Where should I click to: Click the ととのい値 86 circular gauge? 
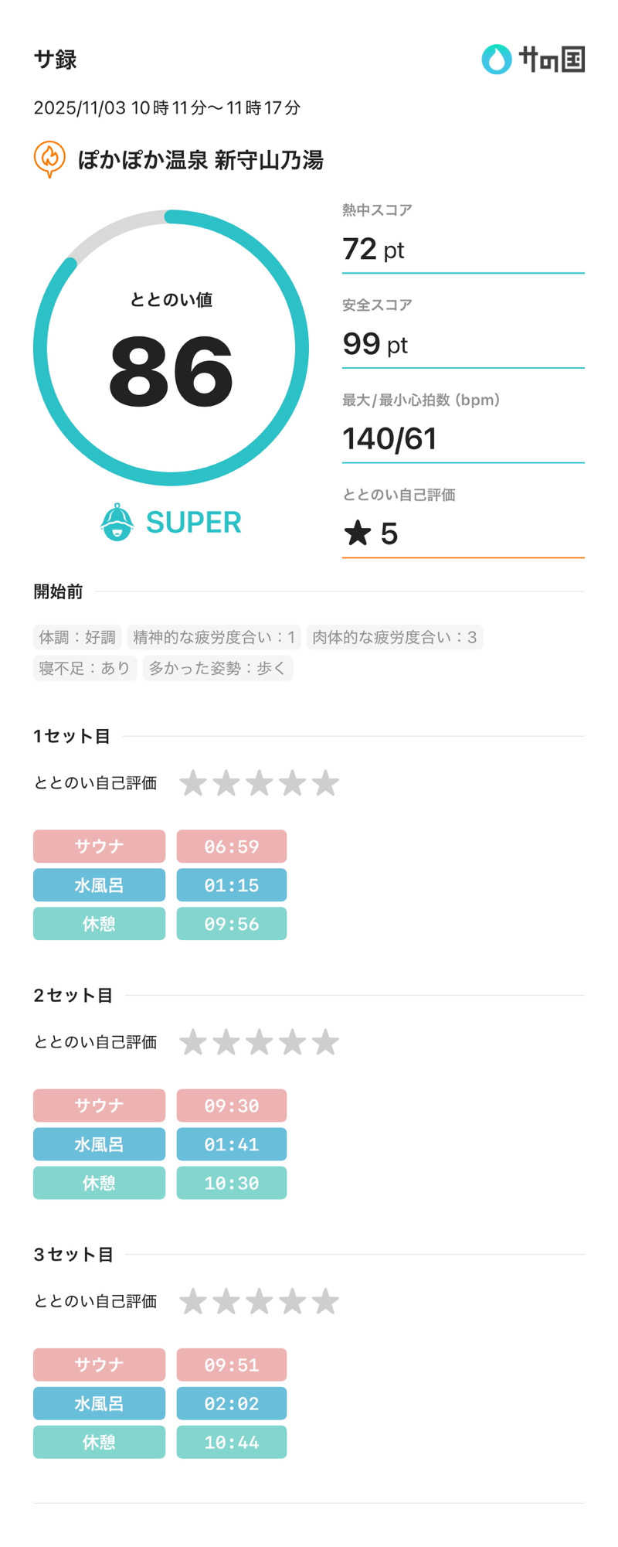coord(171,348)
